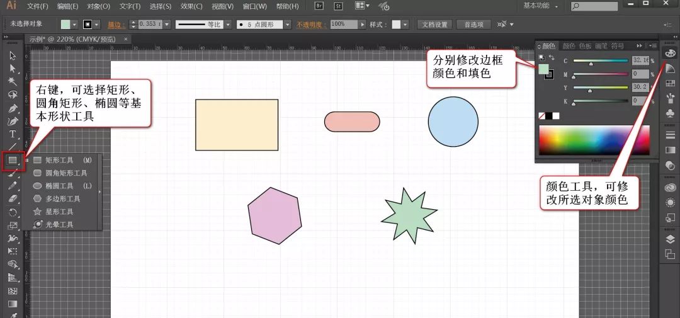The width and height of the screenshot is (680, 318).
Task: Expand the opacity 100% flyout arrow
Action: point(363,25)
